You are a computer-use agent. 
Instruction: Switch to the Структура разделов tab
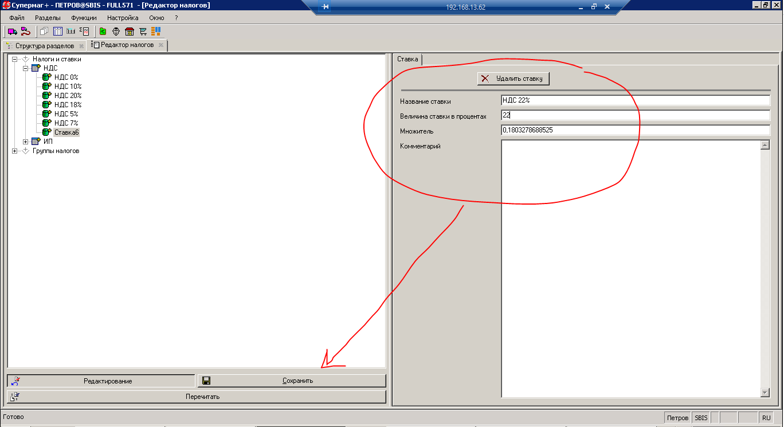pyautogui.click(x=44, y=45)
